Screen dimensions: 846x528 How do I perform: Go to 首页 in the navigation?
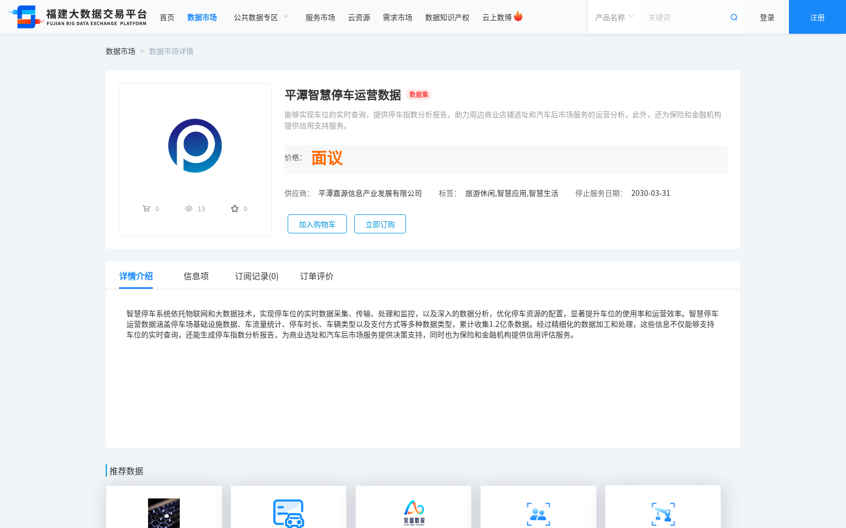167,17
